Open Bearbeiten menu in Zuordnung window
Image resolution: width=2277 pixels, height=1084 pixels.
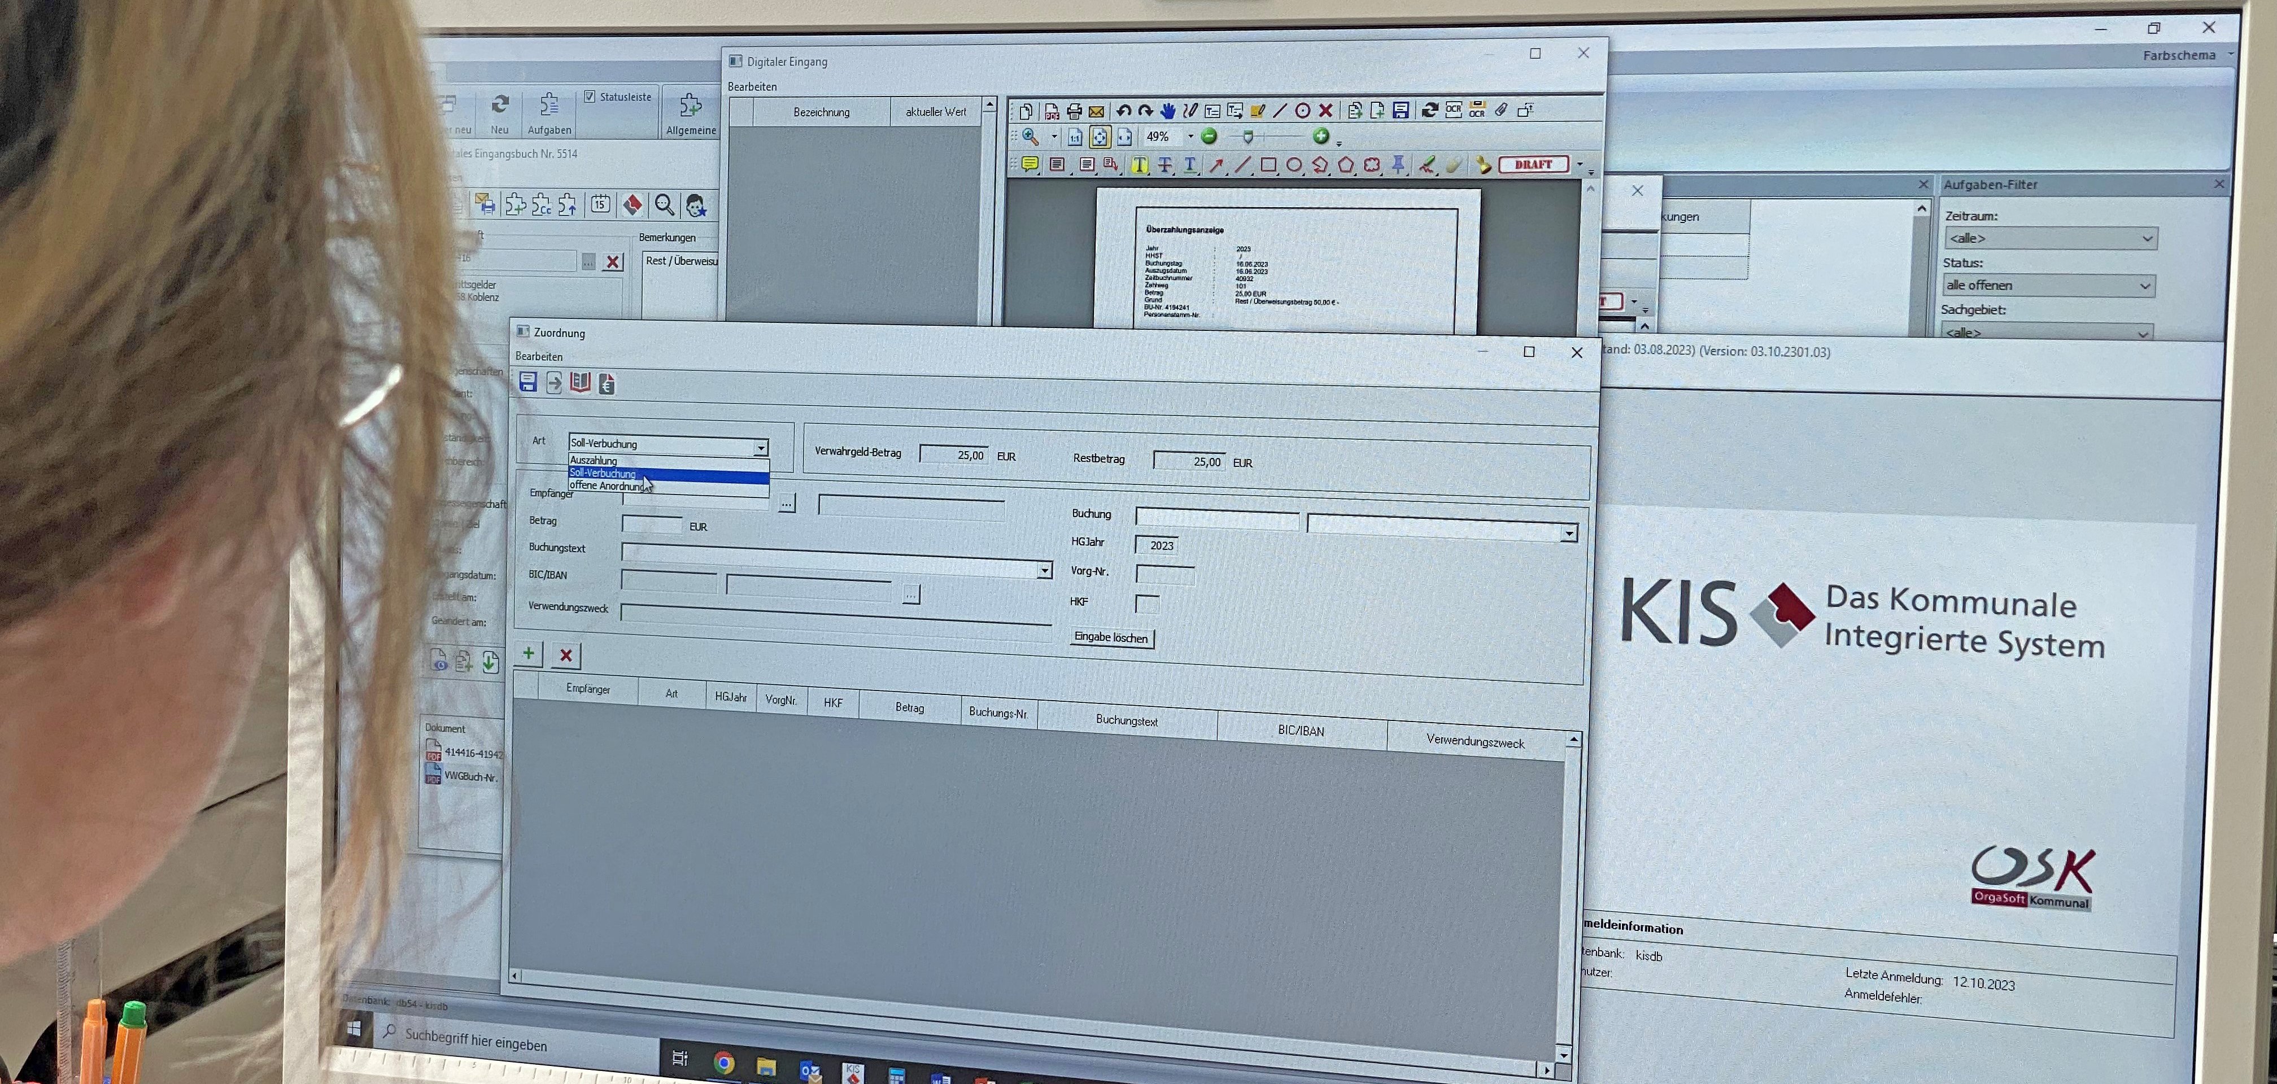(538, 356)
